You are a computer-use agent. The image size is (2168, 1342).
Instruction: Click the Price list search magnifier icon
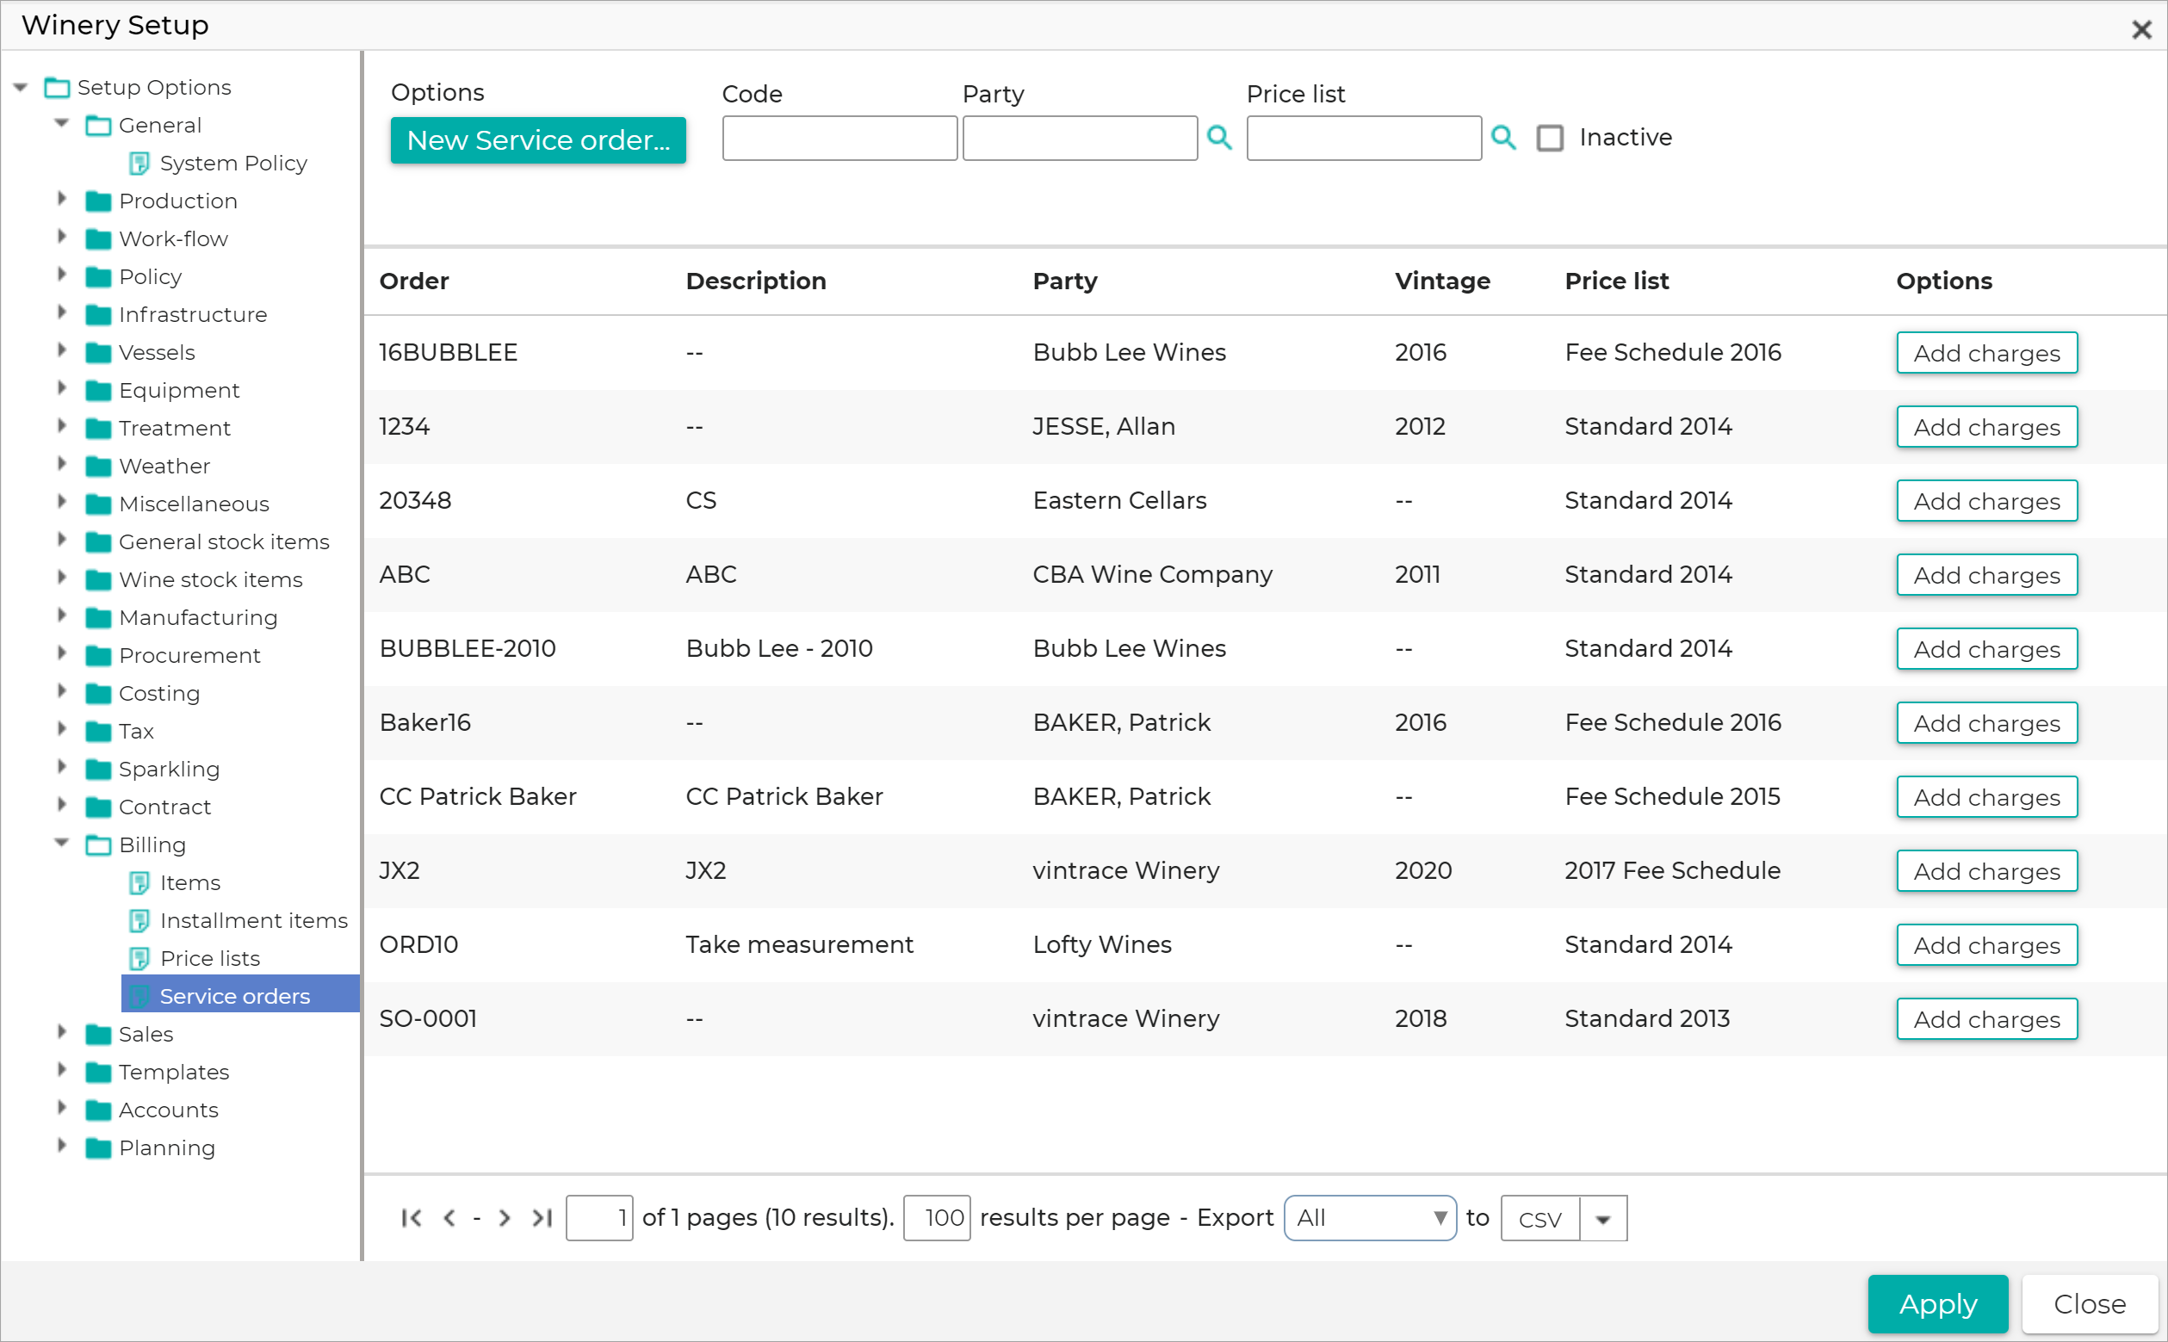tap(1503, 138)
